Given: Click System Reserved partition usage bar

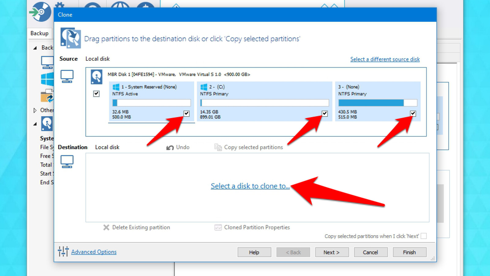Looking at the screenshot, I should point(152,103).
